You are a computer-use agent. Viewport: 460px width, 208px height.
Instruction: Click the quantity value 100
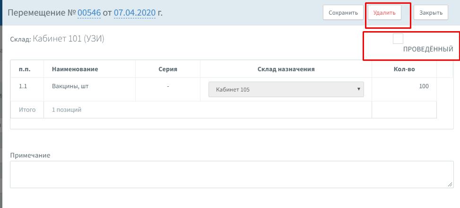pos(424,86)
